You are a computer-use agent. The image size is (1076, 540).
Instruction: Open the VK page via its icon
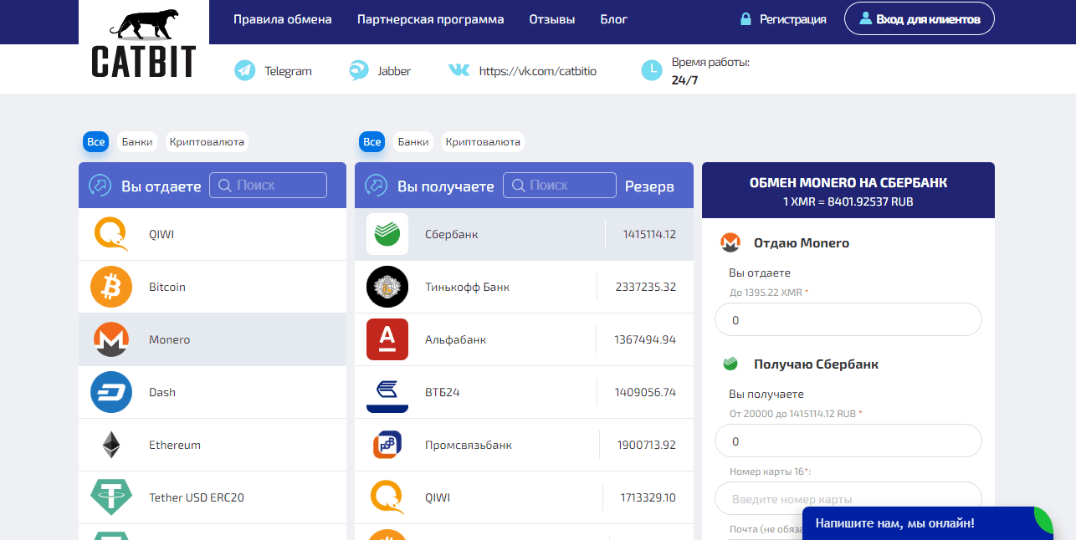459,71
